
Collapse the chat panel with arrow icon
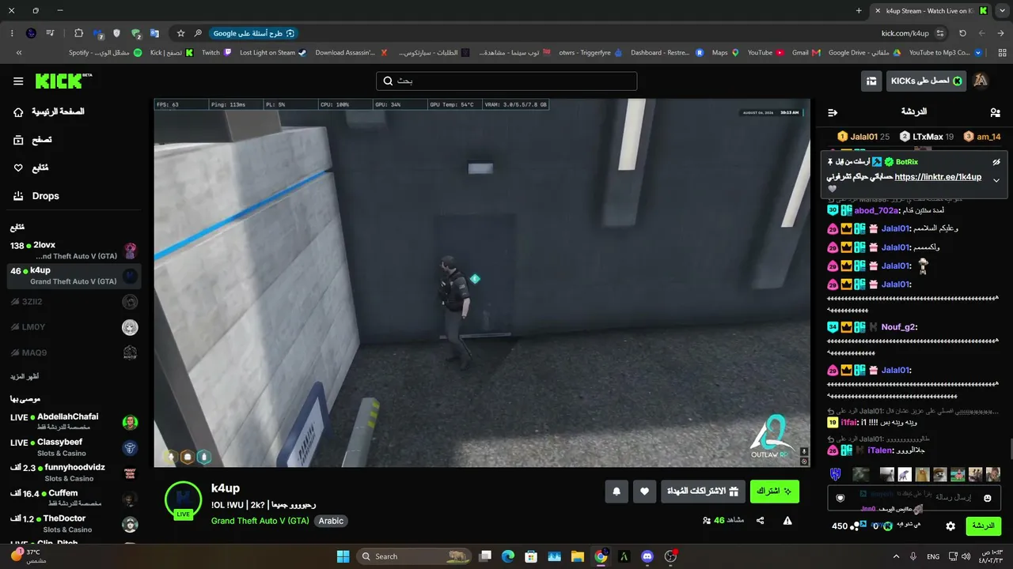coord(832,113)
